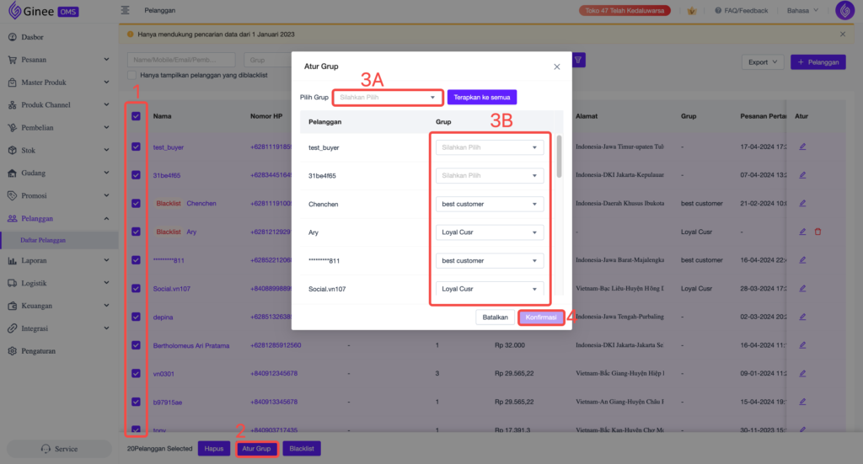This screenshot has height=464, width=863.
Task: Open group dropdown for 31be4f65
Action: coord(490,175)
